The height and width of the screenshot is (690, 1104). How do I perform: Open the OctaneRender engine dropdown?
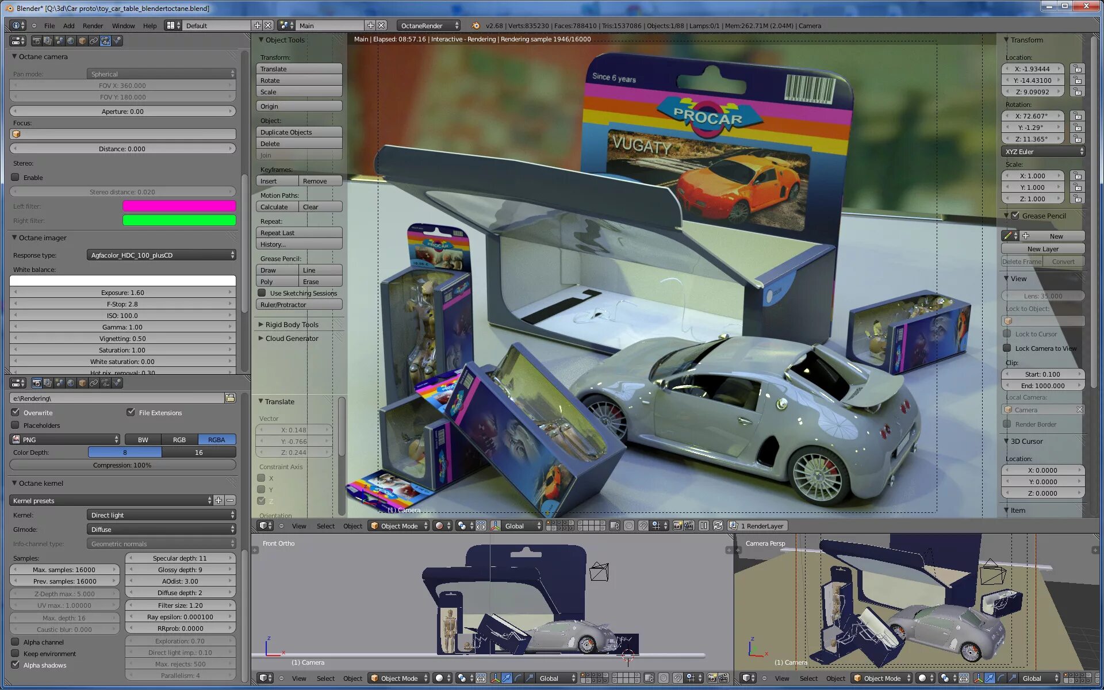(x=430, y=25)
